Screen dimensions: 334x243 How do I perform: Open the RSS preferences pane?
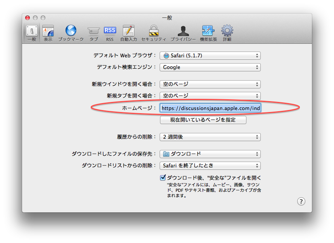click(x=110, y=33)
